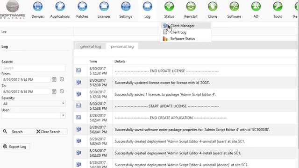Image resolution: width=299 pixels, height=168 pixels.
Task: Click the Reinstall toolbar icon
Action: pyautogui.click(x=191, y=6)
